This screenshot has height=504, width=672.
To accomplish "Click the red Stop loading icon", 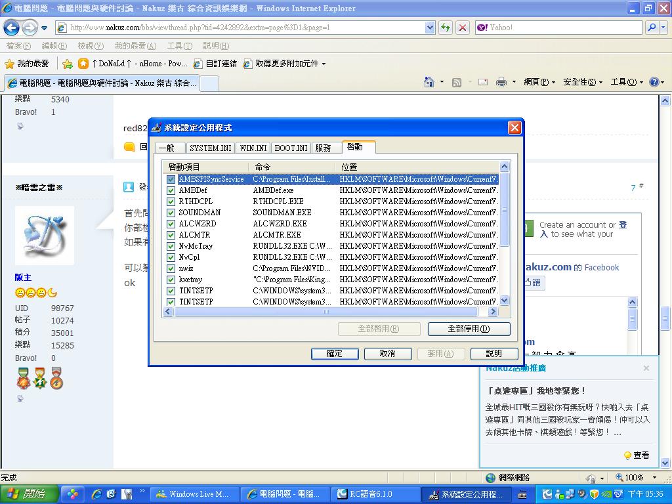I will (x=463, y=28).
